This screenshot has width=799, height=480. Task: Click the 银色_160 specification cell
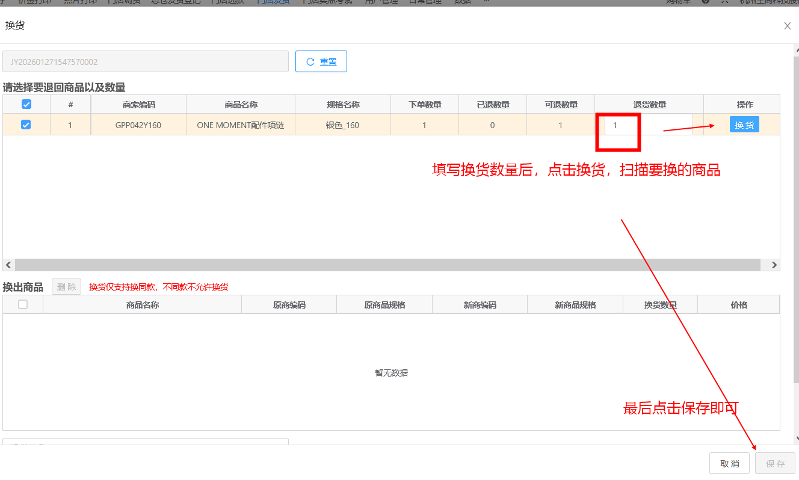tap(342, 125)
